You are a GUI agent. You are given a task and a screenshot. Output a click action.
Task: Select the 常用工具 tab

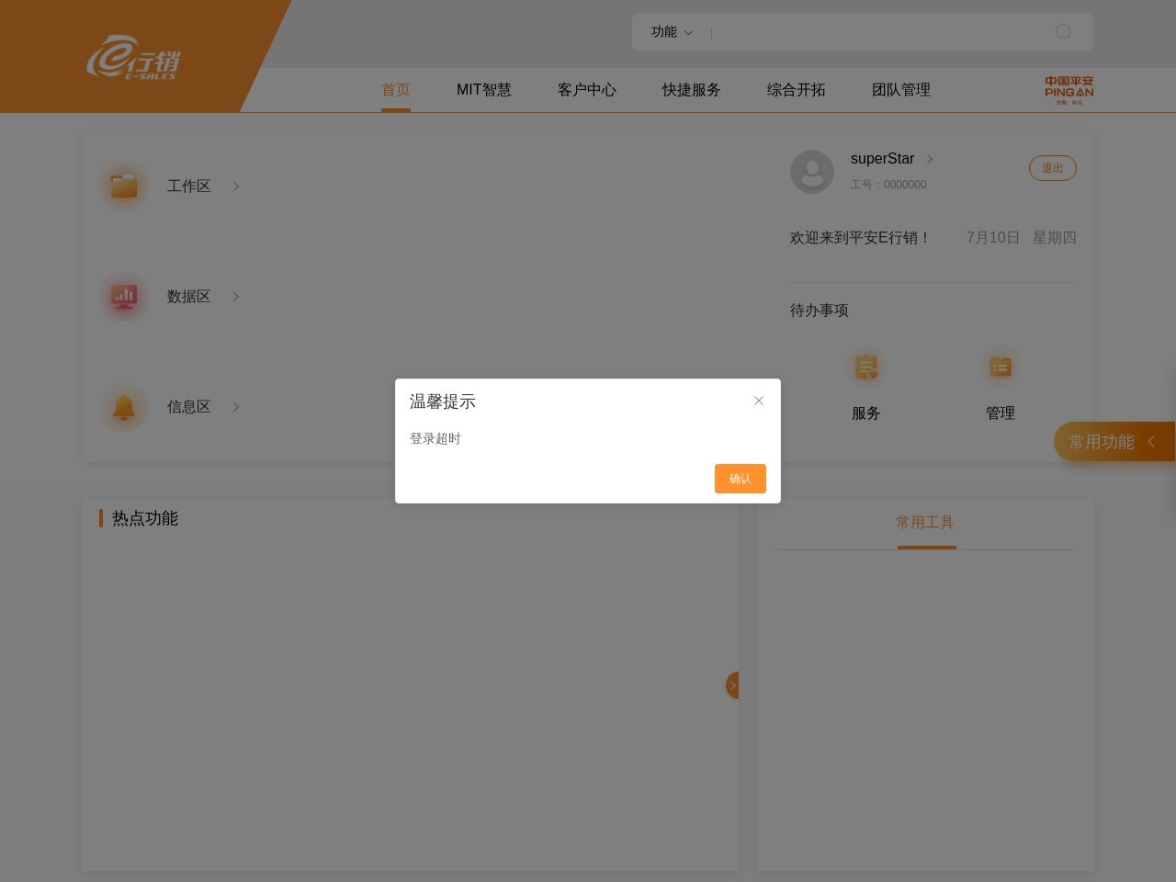coord(925,523)
